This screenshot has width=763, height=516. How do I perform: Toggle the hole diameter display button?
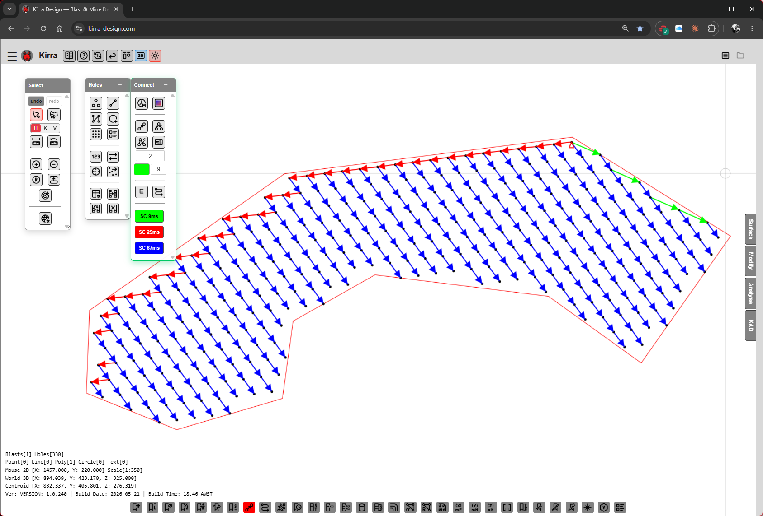point(169,507)
